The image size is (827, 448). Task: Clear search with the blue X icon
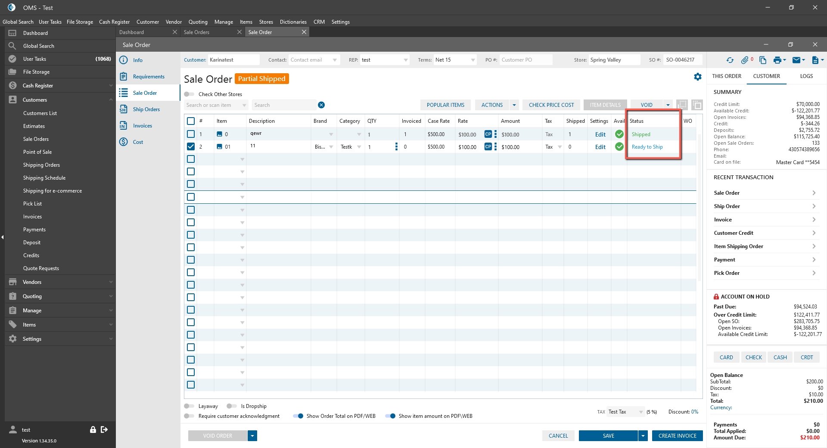coord(321,105)
